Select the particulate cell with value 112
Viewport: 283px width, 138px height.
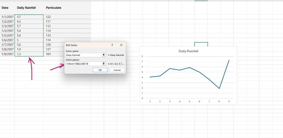[67, 26]
